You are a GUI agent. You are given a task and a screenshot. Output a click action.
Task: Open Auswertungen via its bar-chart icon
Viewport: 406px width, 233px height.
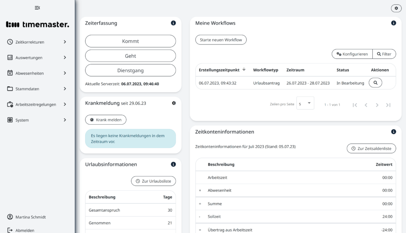[9, 57]
